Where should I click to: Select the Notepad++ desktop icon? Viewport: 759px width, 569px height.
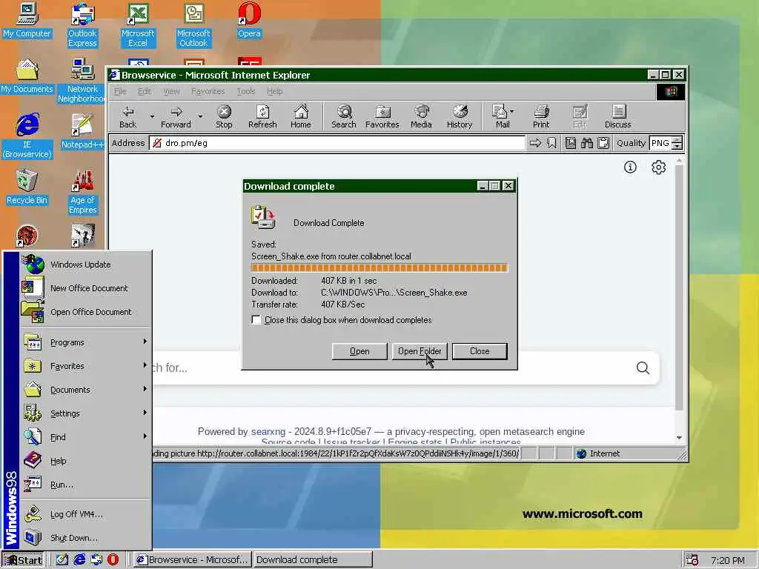pyautogui.click(x=82, y=132)
